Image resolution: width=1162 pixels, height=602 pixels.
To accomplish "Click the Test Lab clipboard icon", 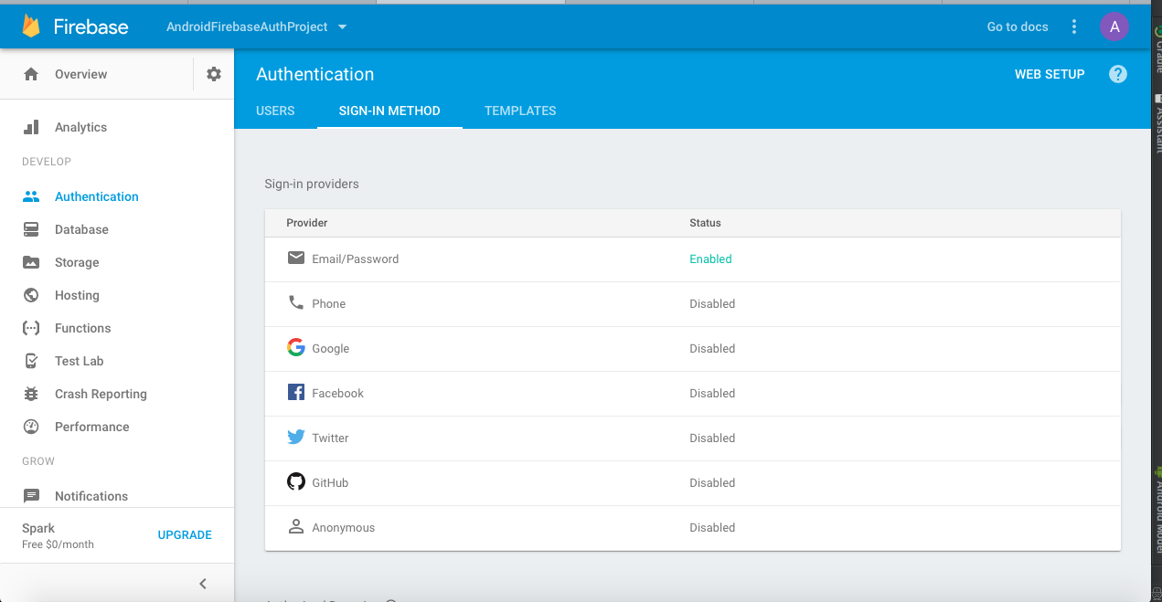I will 31,361.
